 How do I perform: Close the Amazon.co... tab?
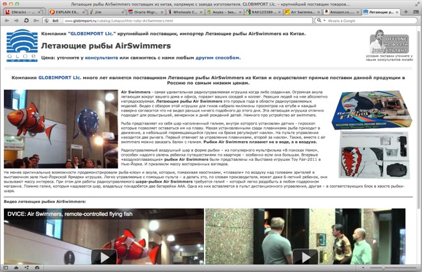[x=357, y=12]
